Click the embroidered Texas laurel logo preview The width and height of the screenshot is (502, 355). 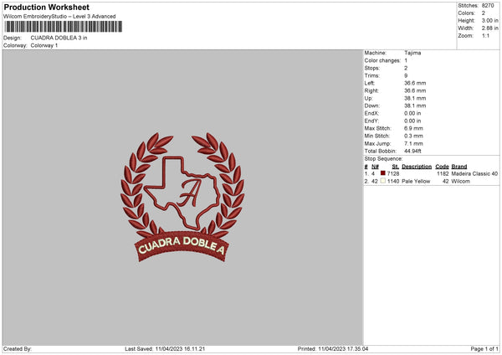tap(182, 198)
